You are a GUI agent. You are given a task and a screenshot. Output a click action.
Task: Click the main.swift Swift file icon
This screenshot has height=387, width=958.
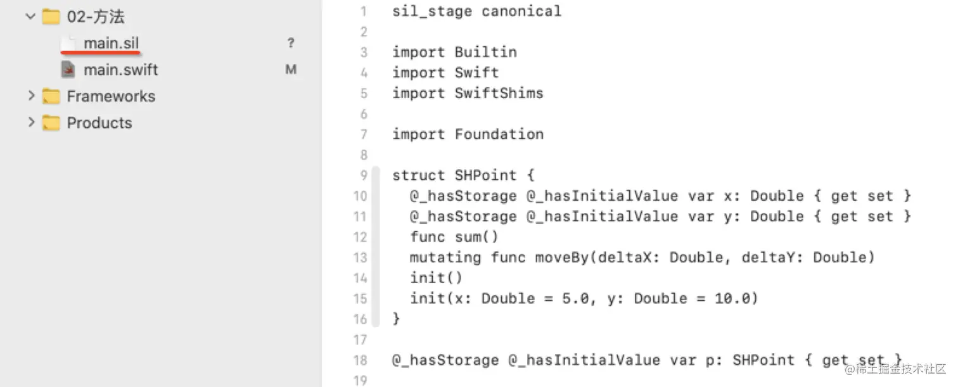click(70, 70)
